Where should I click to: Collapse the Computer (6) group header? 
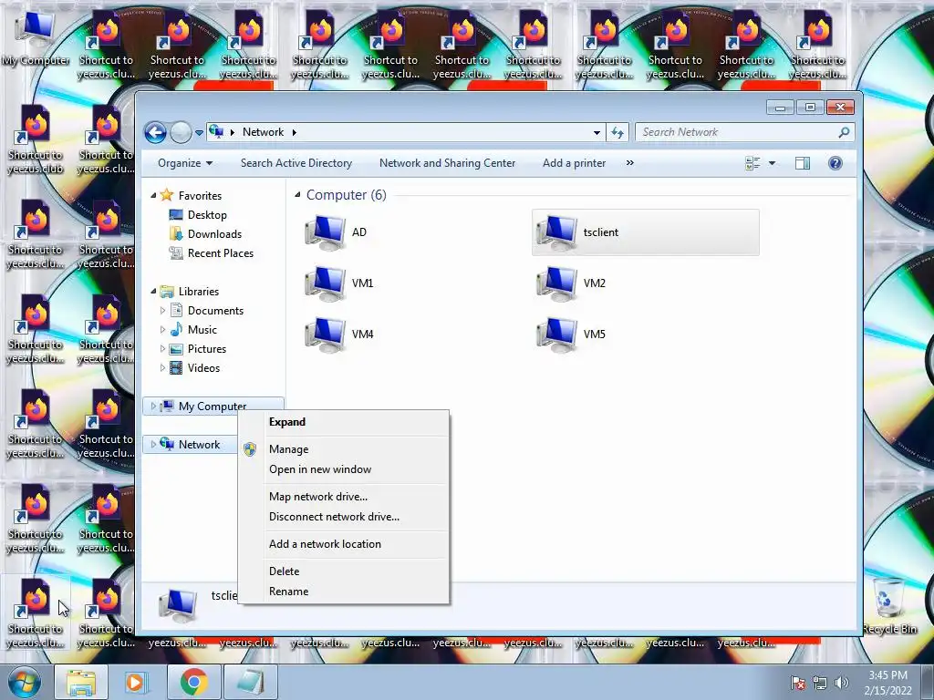coord(297,195)
